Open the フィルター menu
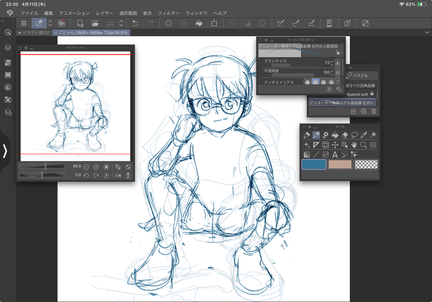Image resolution: width=432 pixels, height=302 pixels. click(x=169, y=13)
